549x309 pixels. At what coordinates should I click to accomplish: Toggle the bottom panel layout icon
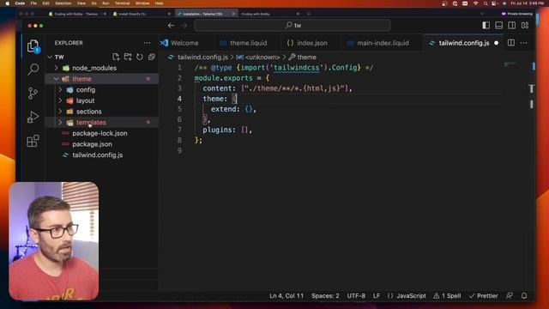coord(499,25)
